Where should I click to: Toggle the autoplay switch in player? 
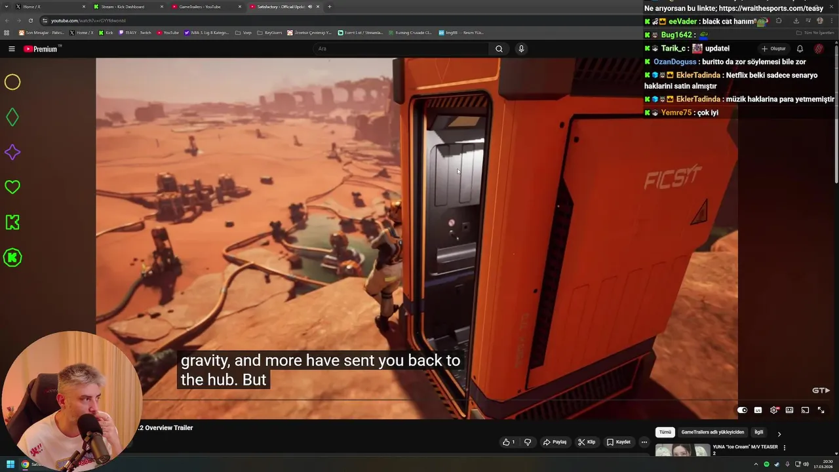[x=742, y=410]
